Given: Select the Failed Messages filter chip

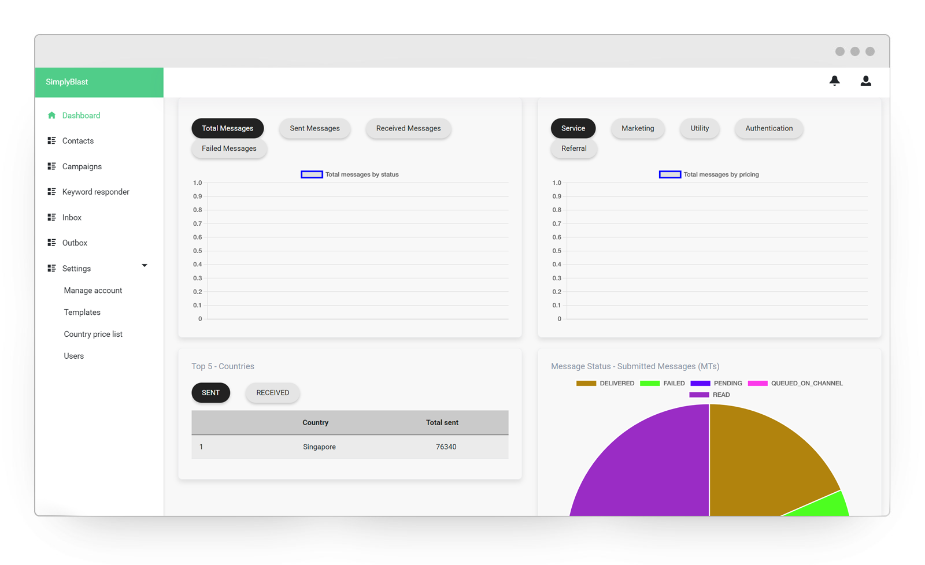Looking at the screenshot, I should pyautogui.click(x=229, y=148).
